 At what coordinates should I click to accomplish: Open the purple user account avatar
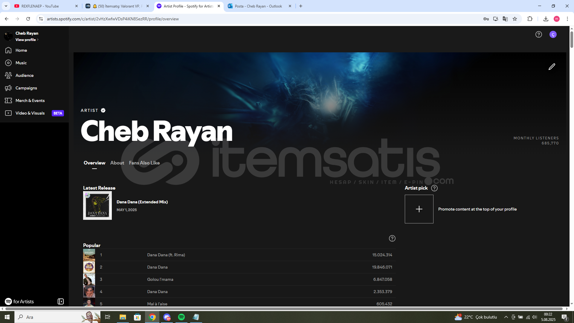pyautogui.click(x=553, y=34)
